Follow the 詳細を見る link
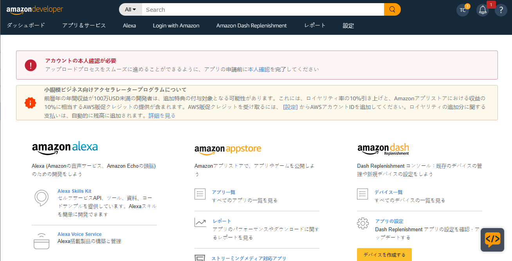512x261 pixels. (162, 116)
